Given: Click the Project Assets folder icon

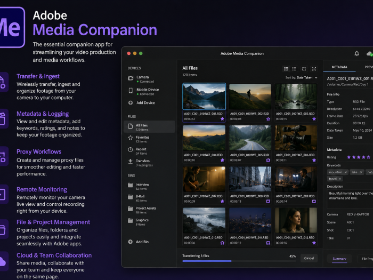Looking at the screenshot, I should point(131,209).
